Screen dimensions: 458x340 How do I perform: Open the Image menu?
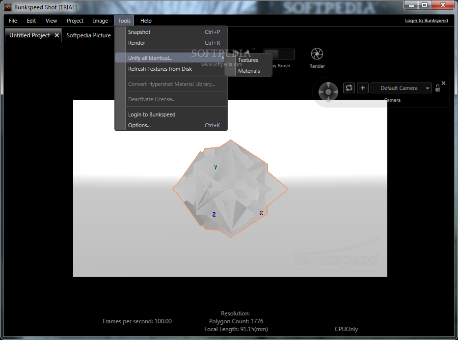tap(100, 21)
